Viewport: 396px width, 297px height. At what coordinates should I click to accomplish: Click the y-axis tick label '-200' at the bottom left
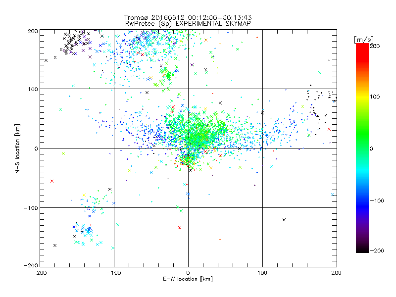(x=31, y=265)
